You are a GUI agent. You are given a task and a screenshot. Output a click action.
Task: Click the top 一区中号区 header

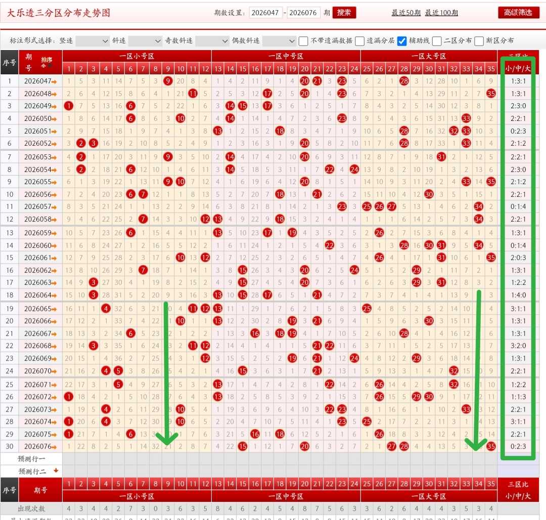point(286,56)
